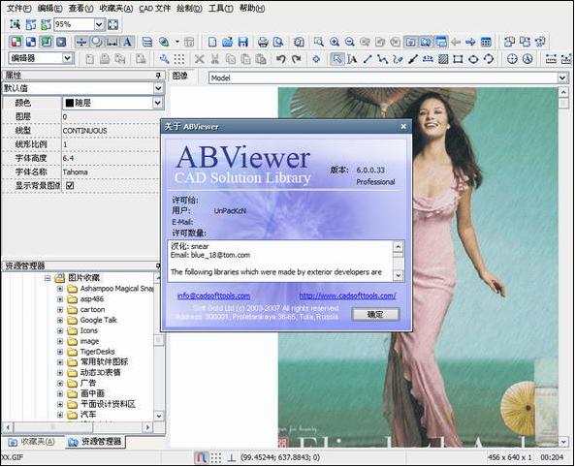Screen dimensions: 576x467
Task: Select the rectangle drawing tool
Action: pyautogui.click(x=458, y=59)
